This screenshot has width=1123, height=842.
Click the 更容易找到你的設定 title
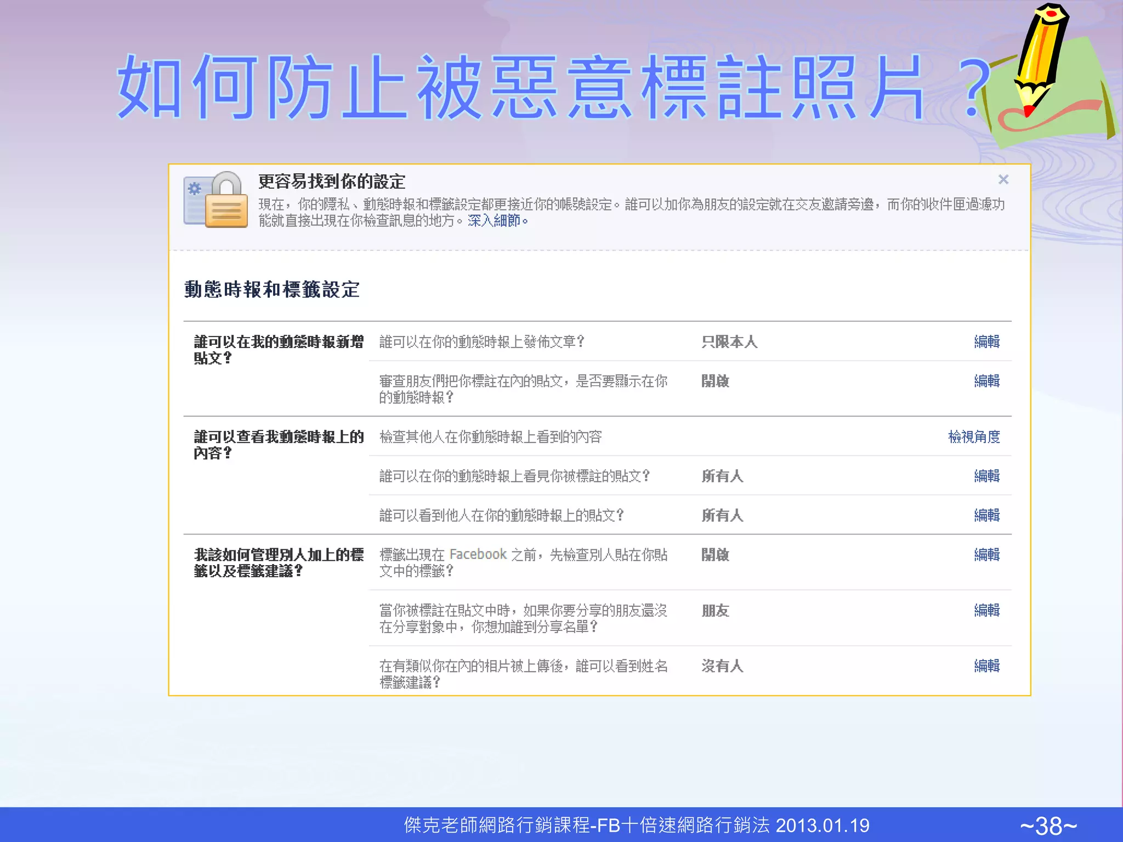point(332,181)
